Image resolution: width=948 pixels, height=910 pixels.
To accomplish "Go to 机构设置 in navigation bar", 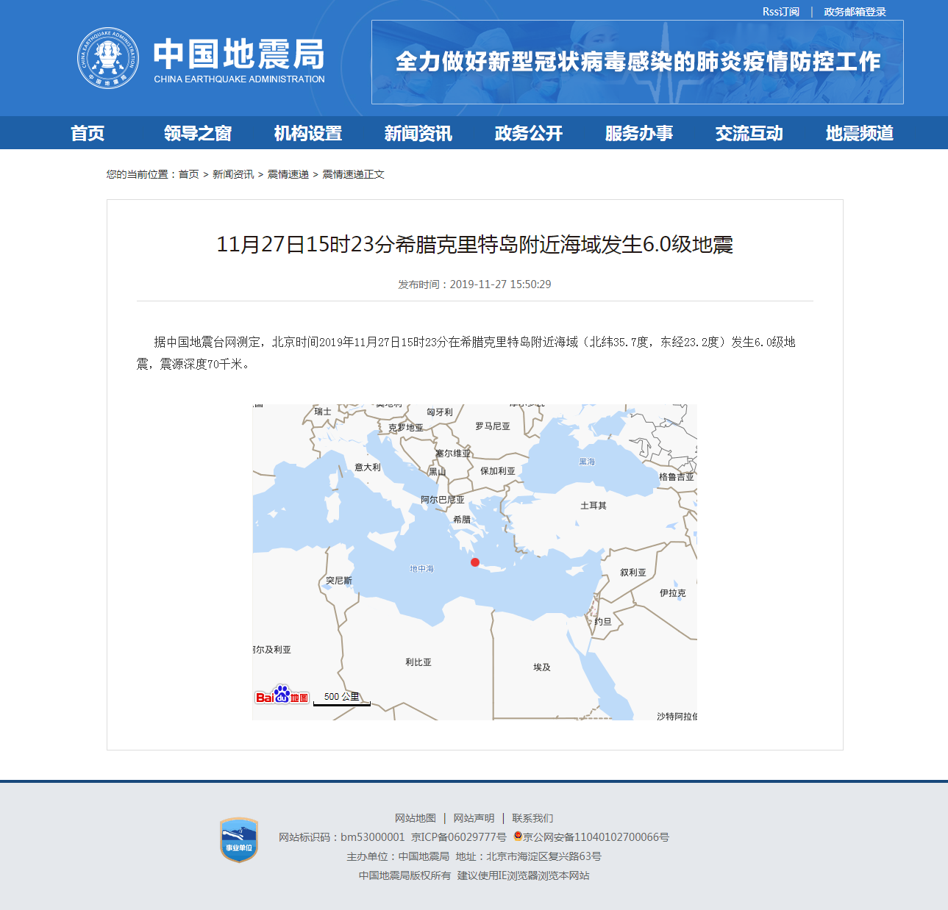I will (x=308, y=133).
